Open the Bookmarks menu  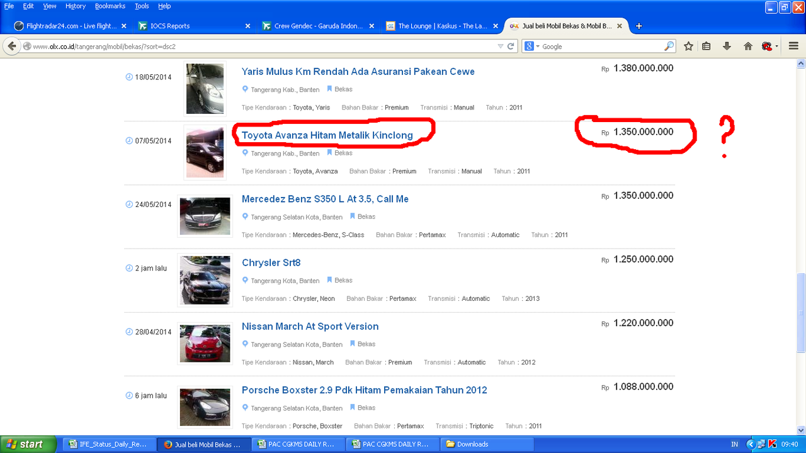pyautogui.click(x=110, y=6)
